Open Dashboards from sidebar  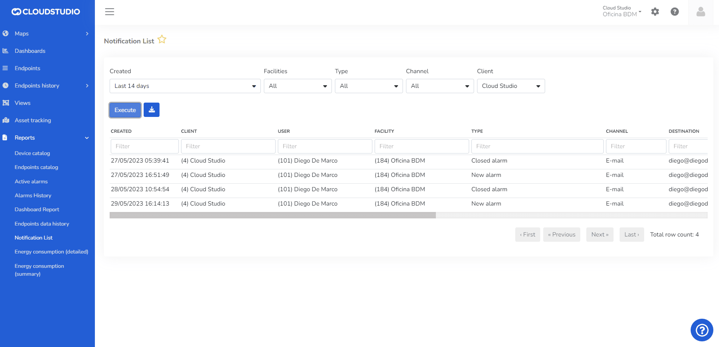[30, 51]
